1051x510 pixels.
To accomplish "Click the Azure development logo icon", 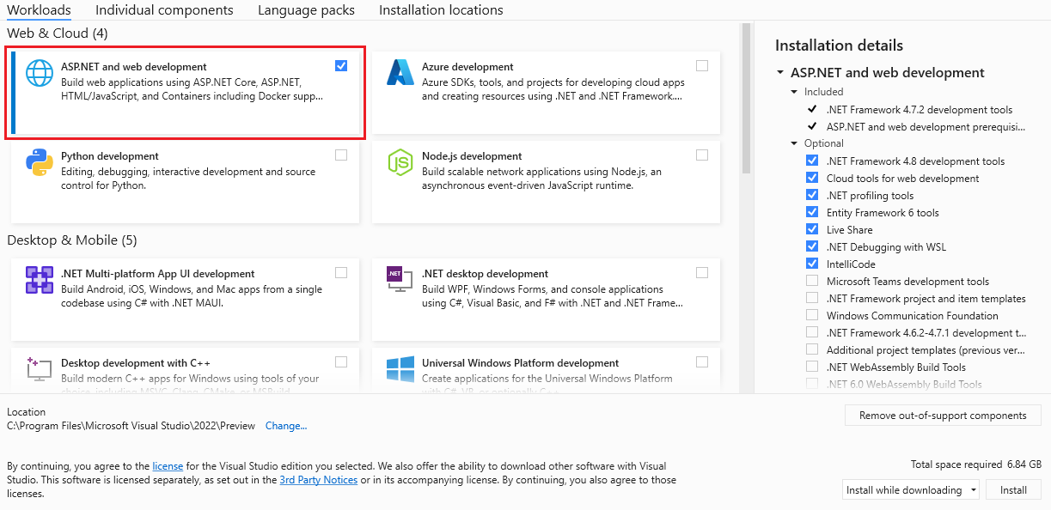I will pyautogui.click(x=400, y=73).
